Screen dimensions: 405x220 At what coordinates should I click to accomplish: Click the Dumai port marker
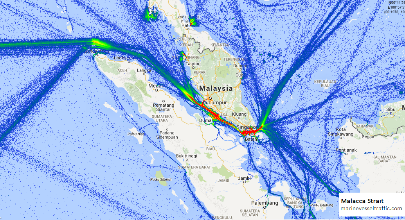[206, 124]
